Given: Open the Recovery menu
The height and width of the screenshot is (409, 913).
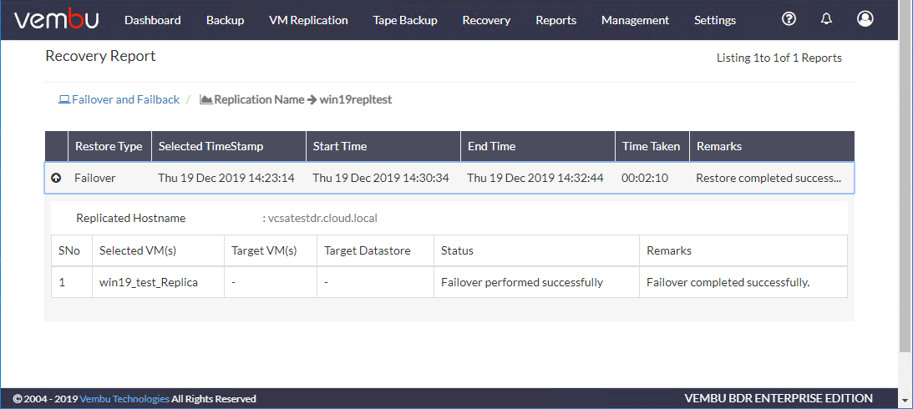Looking at the screenshot, I should tap(486, 20).
